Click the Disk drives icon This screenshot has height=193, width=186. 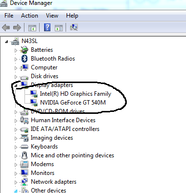coord(24,77)
